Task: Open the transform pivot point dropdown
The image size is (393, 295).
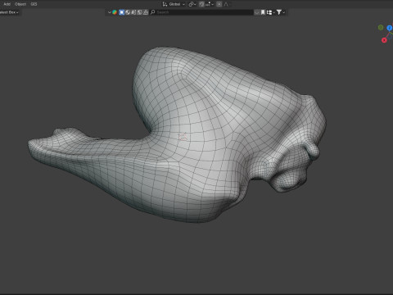Action: tap(192, 4)
